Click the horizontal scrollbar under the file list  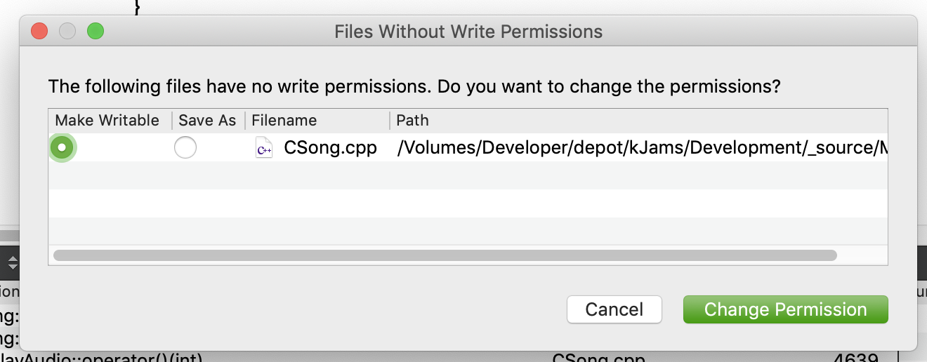click(445, 255)
